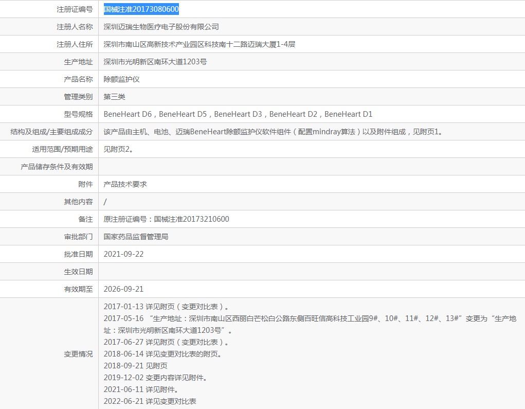The height and width of the screenshot is (409, 525).
Task: Click the BeneHeart D6 model list value
Action: [238, 114]
